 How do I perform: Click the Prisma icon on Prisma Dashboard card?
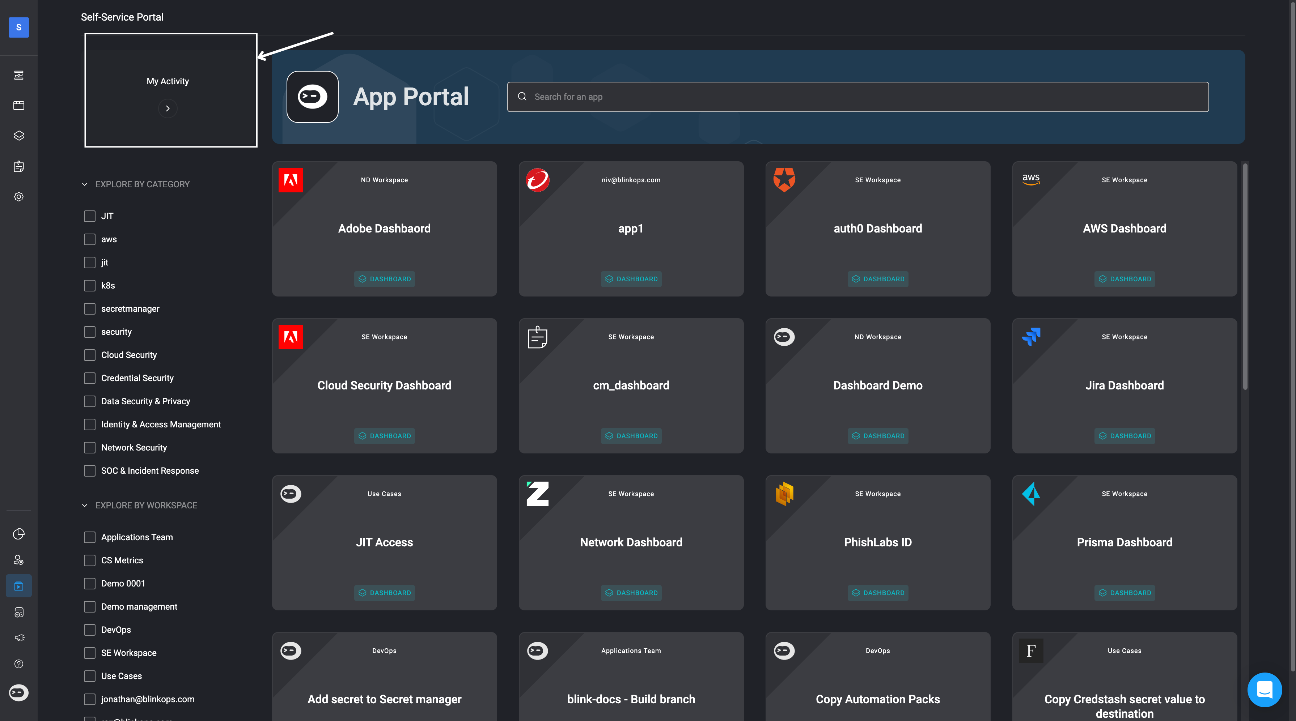1031,494
